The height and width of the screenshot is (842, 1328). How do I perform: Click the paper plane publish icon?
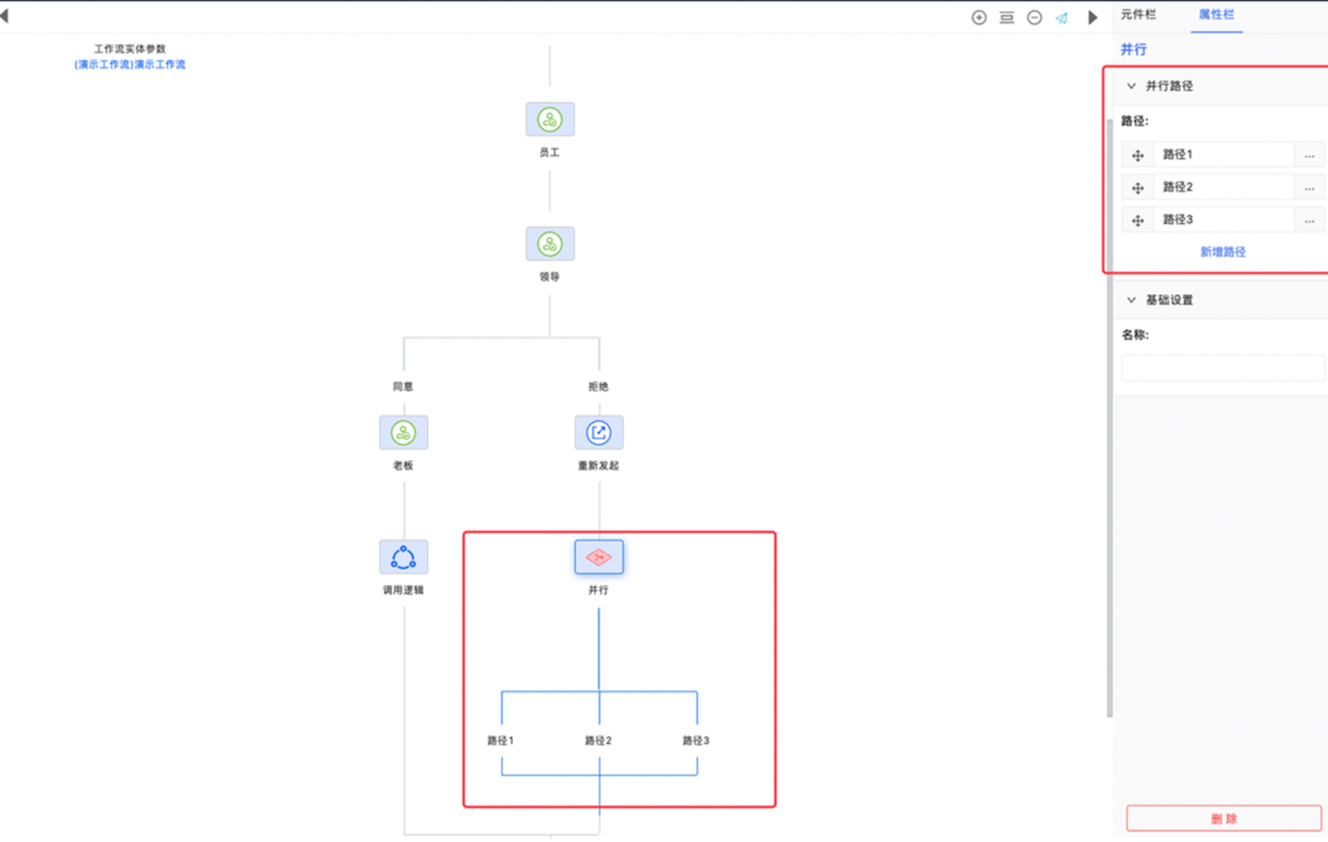1062,18
